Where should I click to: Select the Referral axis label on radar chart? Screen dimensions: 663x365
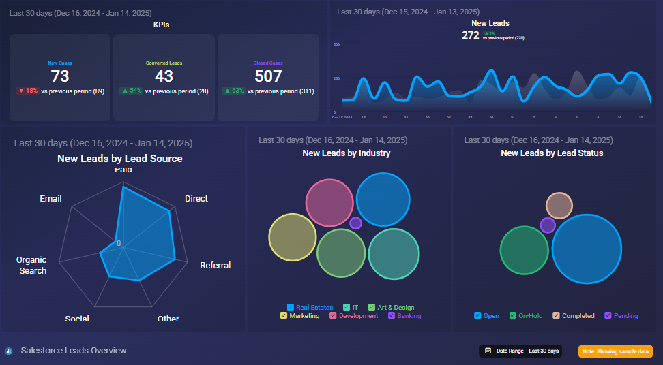[x=215, y=265]
